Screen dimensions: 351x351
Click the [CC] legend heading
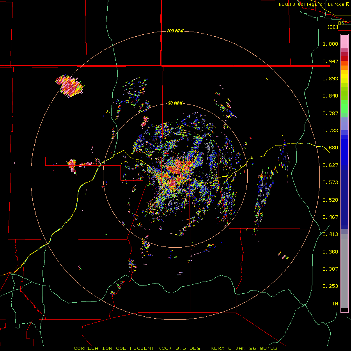click(x=333, y=27)
